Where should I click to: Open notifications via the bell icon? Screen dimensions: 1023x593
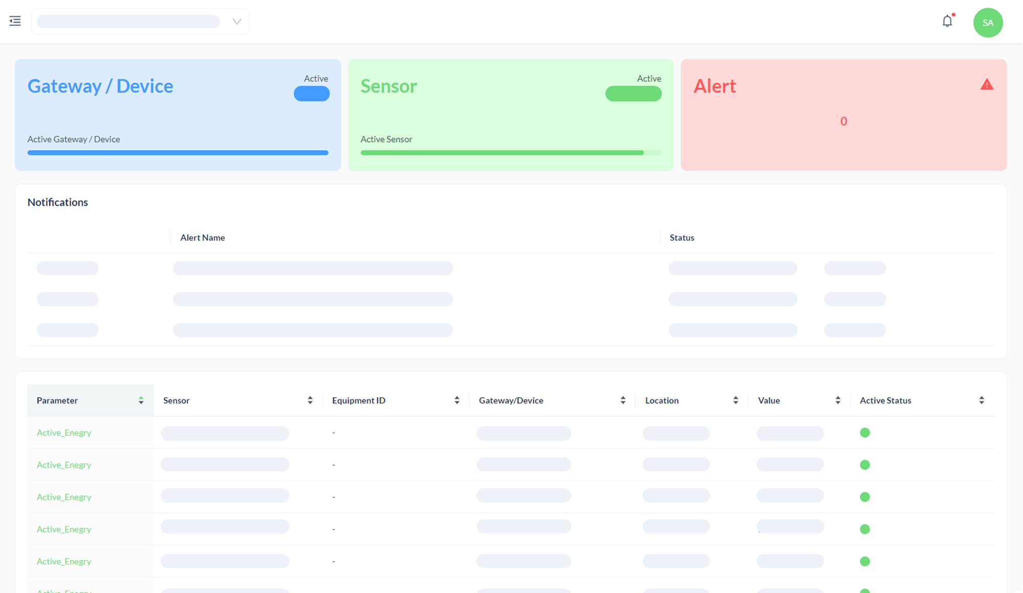[x=947, y=21]
